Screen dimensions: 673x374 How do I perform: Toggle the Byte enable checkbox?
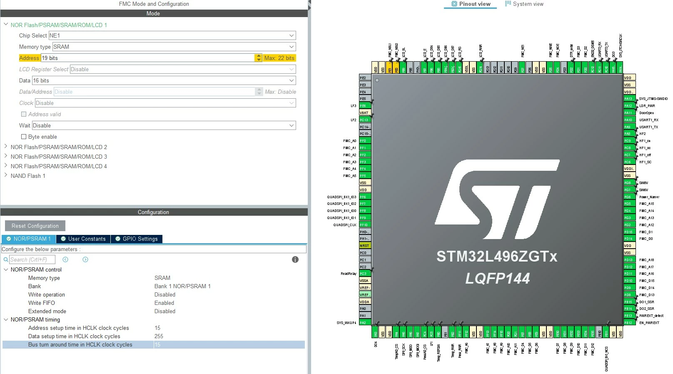click(24, 137)
